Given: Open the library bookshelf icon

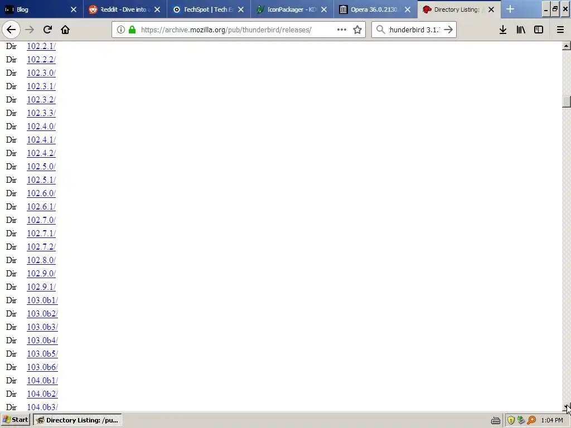Looking at the screenshot, I should [521, 30].
